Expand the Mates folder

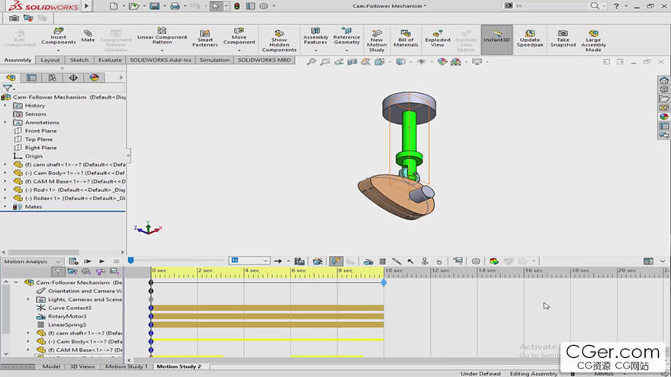(5, 206)
